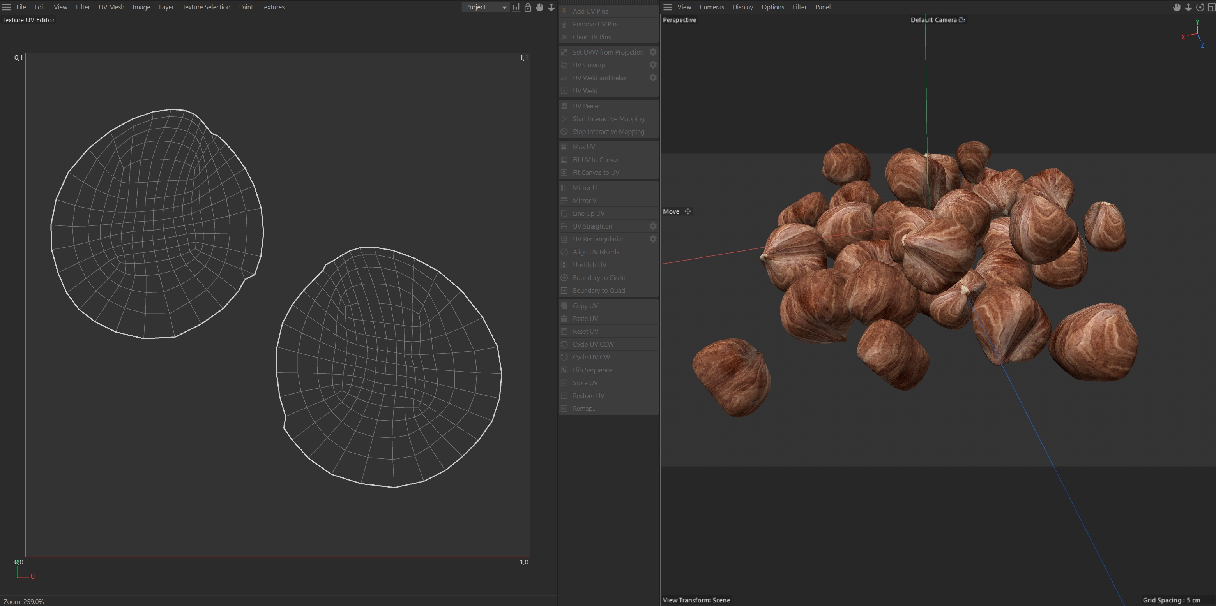Open viewport hamburger menu beside View
Screen dimensions: 1216x606
point(668,7)
